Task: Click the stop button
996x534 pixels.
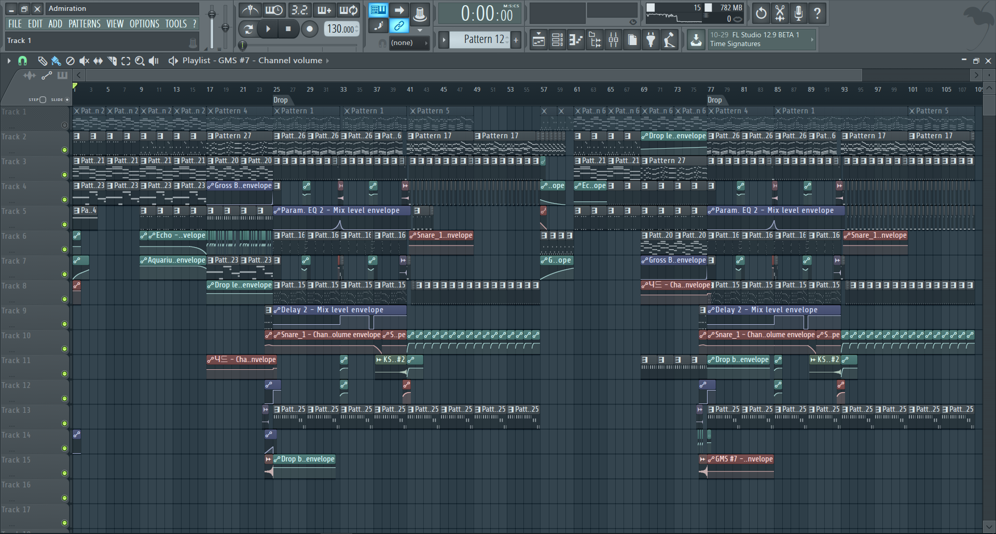Action: tap(288, 29)
